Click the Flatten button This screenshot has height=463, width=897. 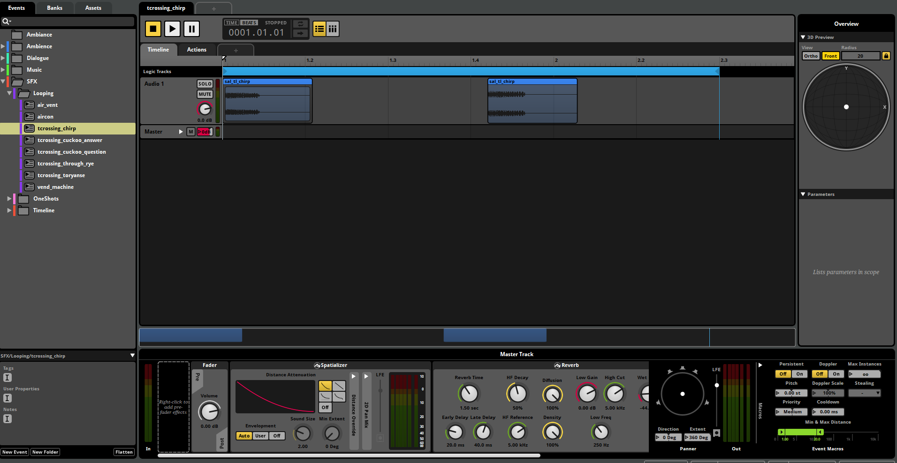point(124,452)
